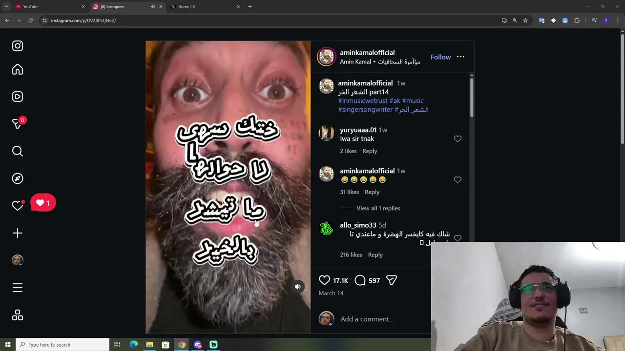Follow aminkamalofficial
Viewport: 625px width, 351px height.
[440, 57]
